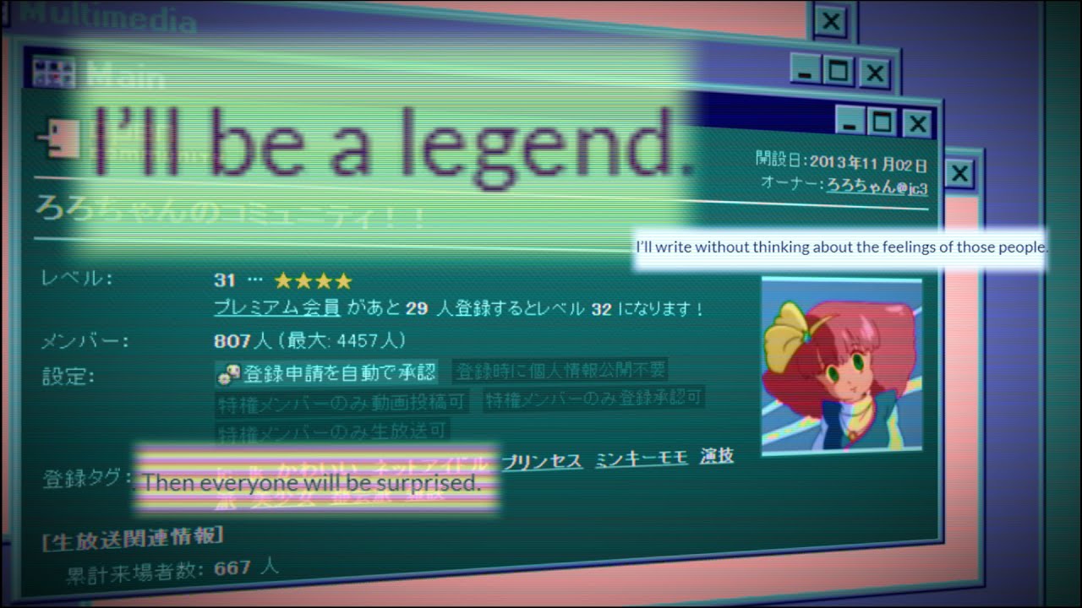Image resolution: width=1082 pixels, height=608 pixels.
Task: Click the pink-haired anime girl avatar
Action: tap(842, 366)
